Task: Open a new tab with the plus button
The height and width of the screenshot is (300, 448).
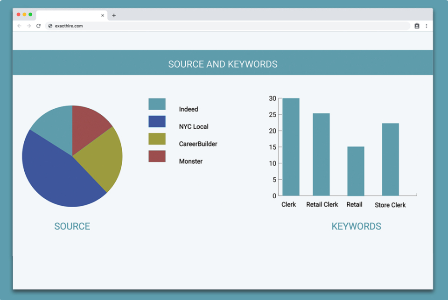Action: point(114,15)
